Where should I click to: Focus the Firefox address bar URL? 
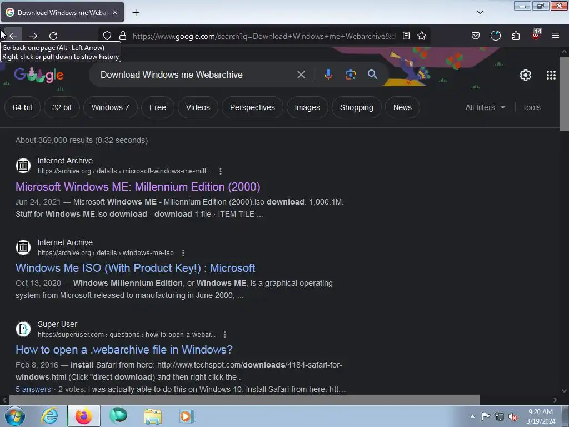[x=264, y=36]
